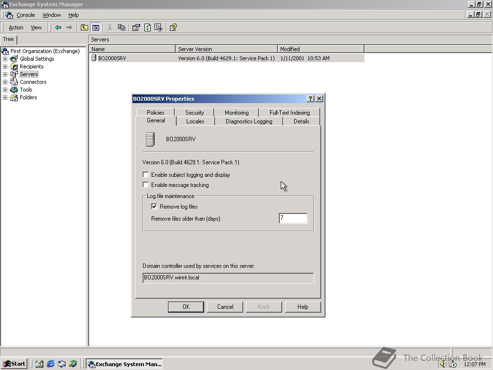Click the volume speaker tray icon
The width and height of the screenshot is (493, 370).
coord(443,364)
